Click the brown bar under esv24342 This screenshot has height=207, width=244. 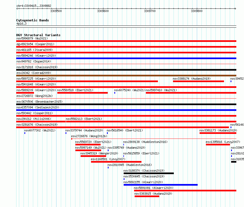pyautogui.click(x=126, y=76)
